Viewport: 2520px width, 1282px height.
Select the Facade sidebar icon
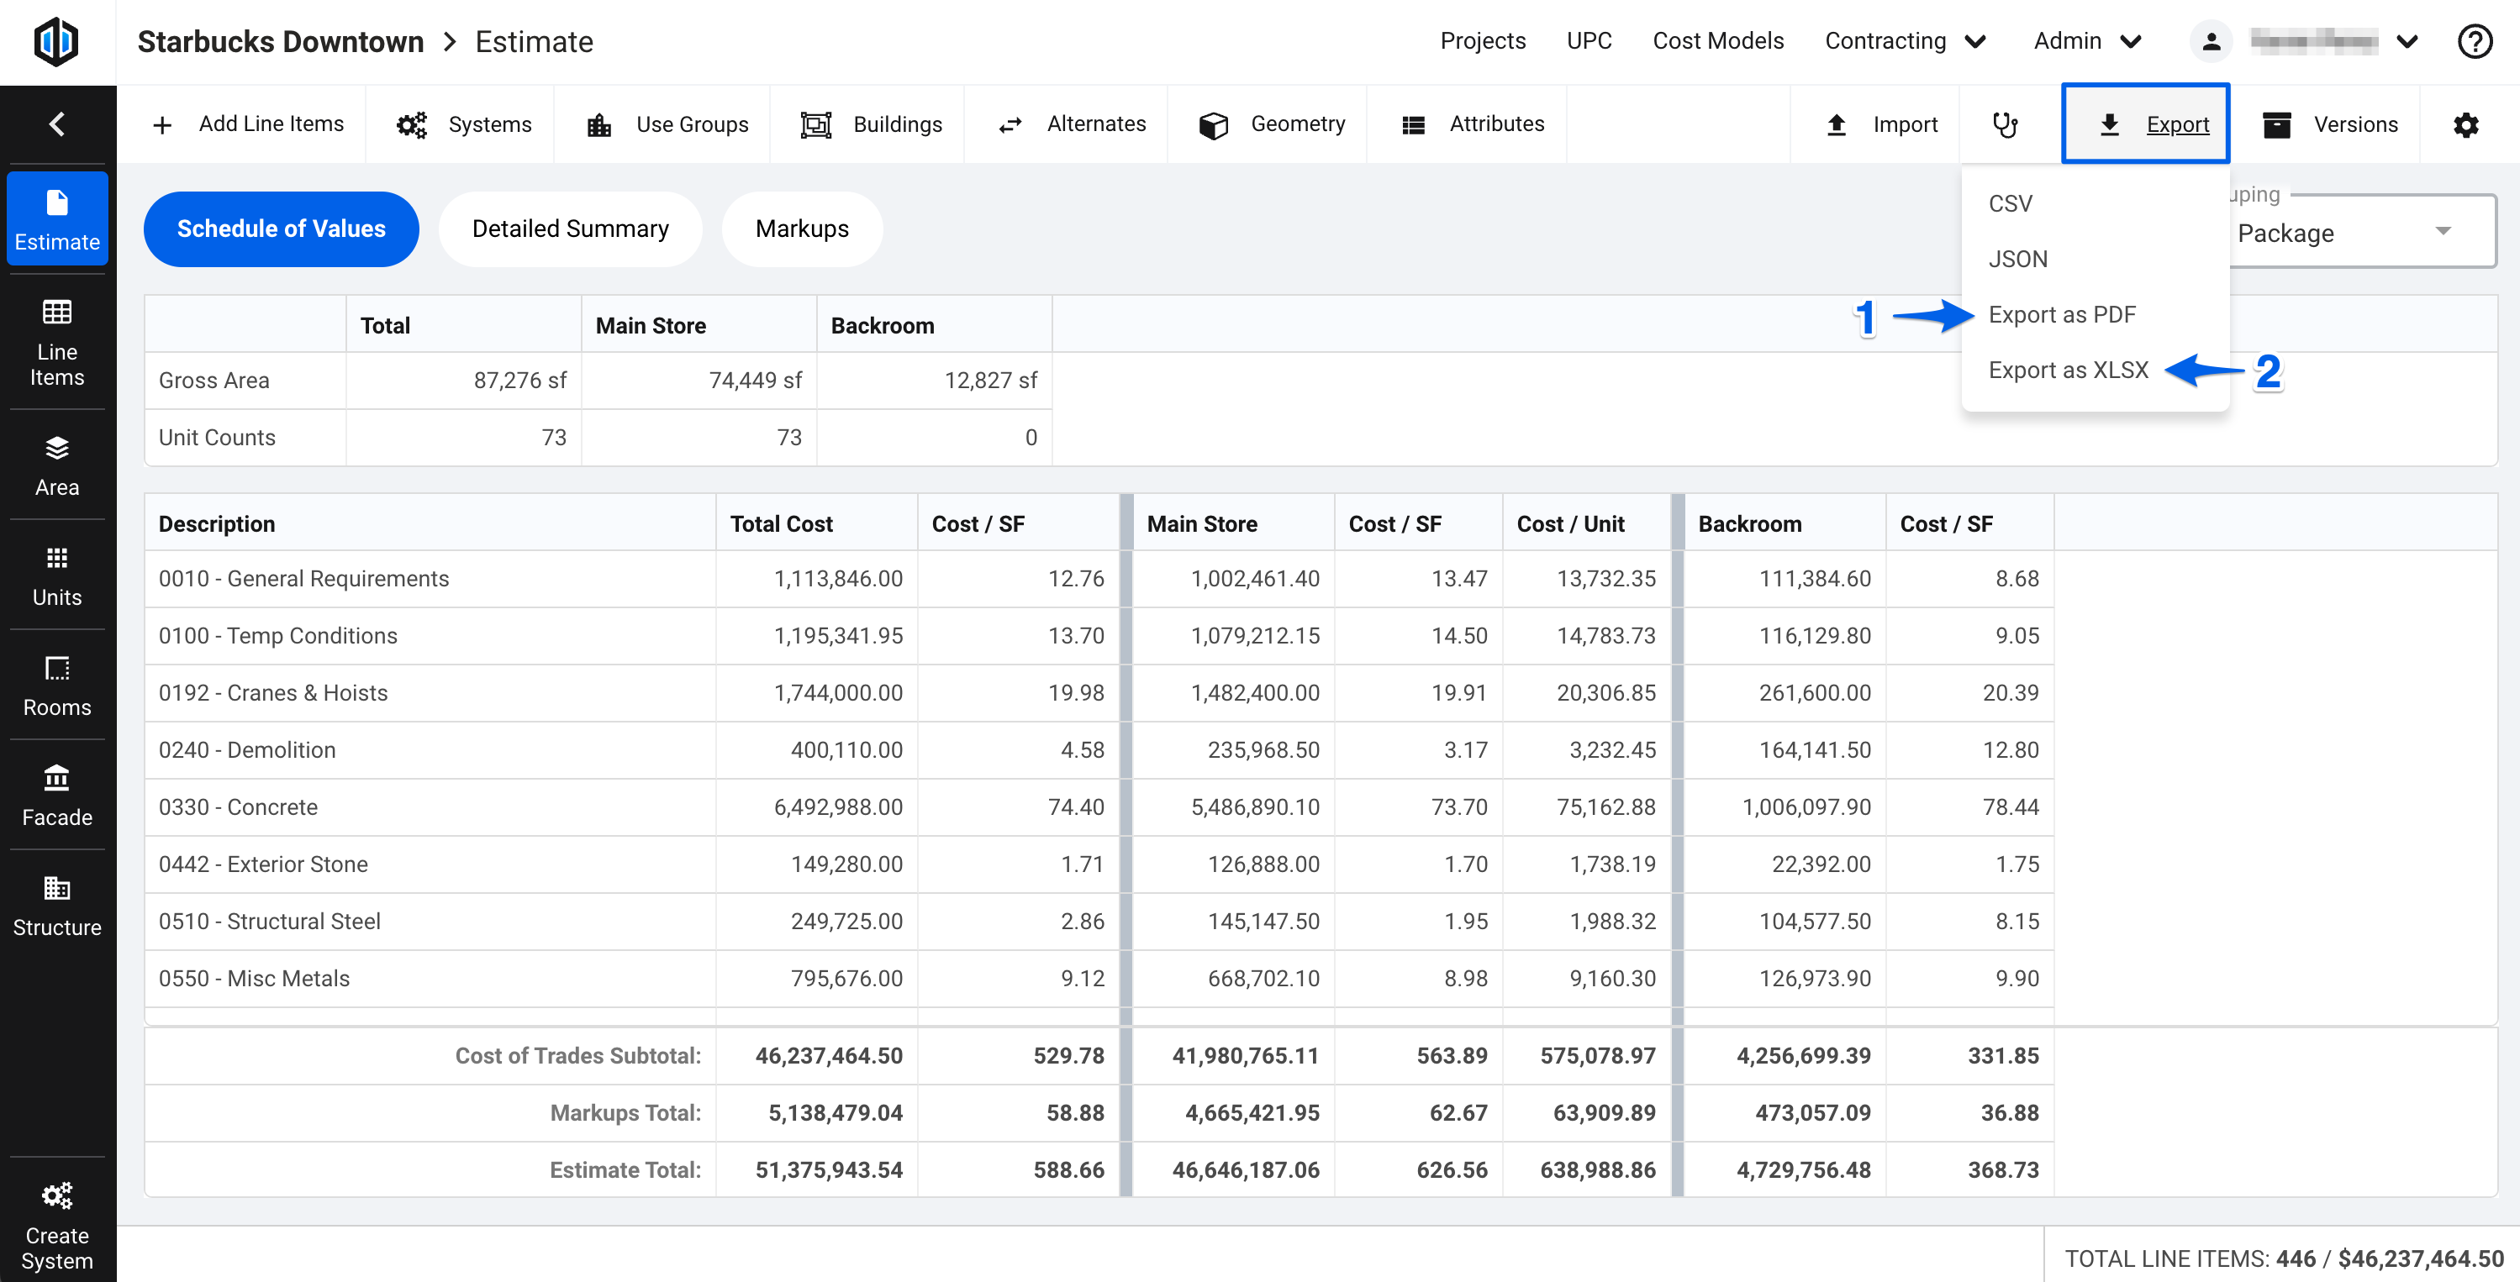(x=55, y=794)
